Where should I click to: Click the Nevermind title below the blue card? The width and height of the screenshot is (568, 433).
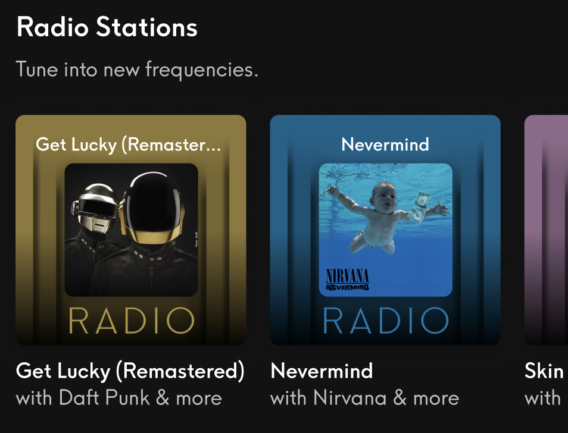tap(322, 371)
